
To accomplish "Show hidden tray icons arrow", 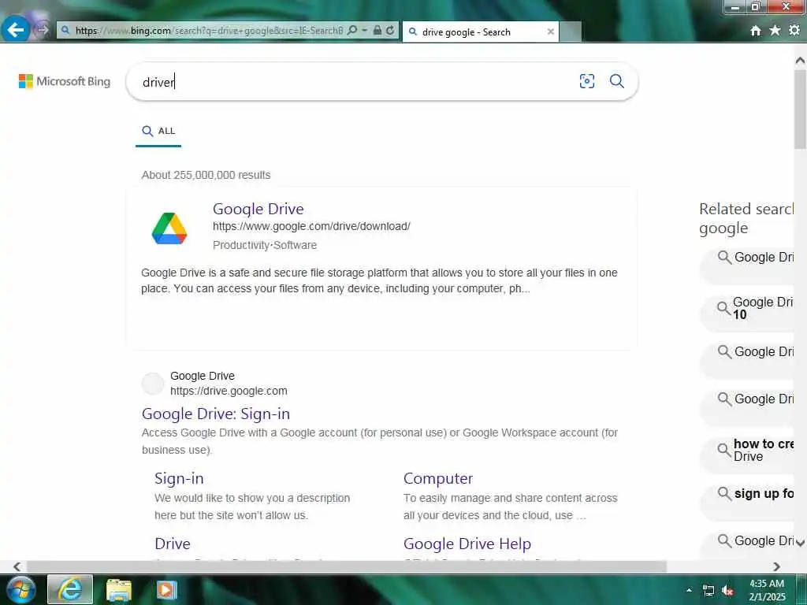I will pyautogui.click(x=689, y=590).
